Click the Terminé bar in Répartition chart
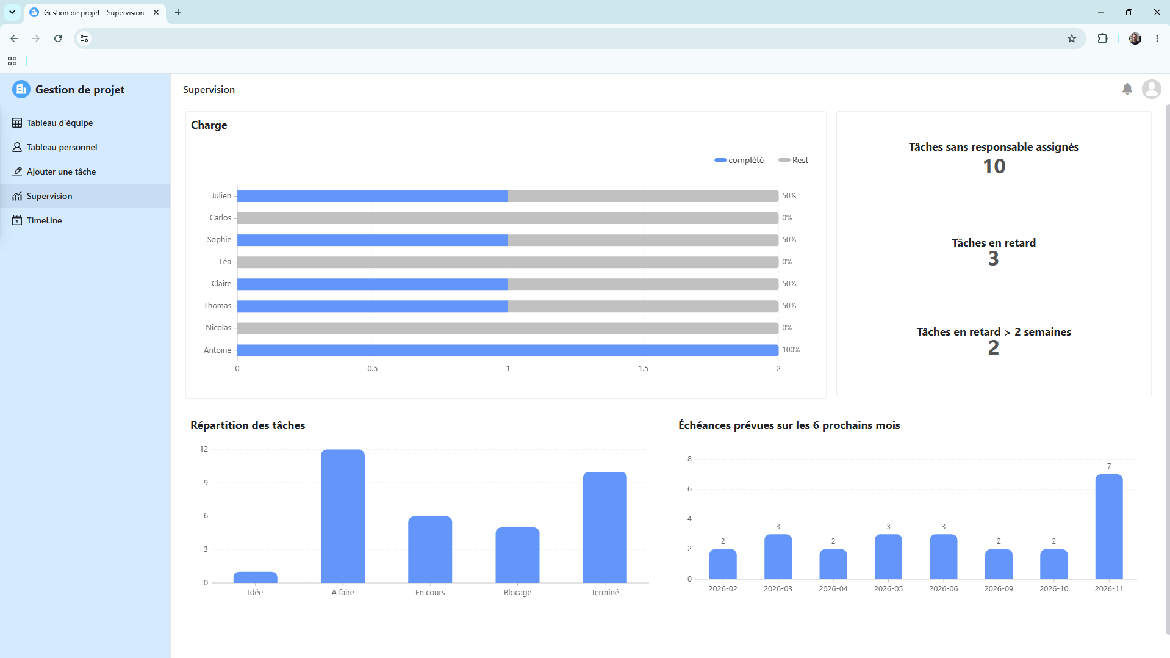The height and width of the screenshot is (658, 1170). click(605, 527)
